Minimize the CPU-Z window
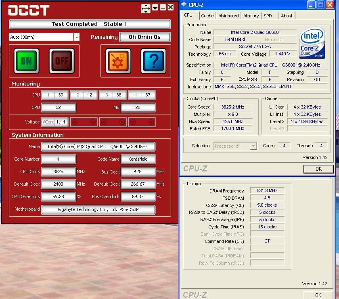Screen dimensions: 339x299 coord(311,5)
